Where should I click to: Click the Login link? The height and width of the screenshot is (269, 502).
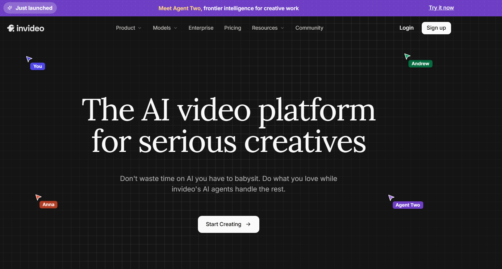point(406,28)
